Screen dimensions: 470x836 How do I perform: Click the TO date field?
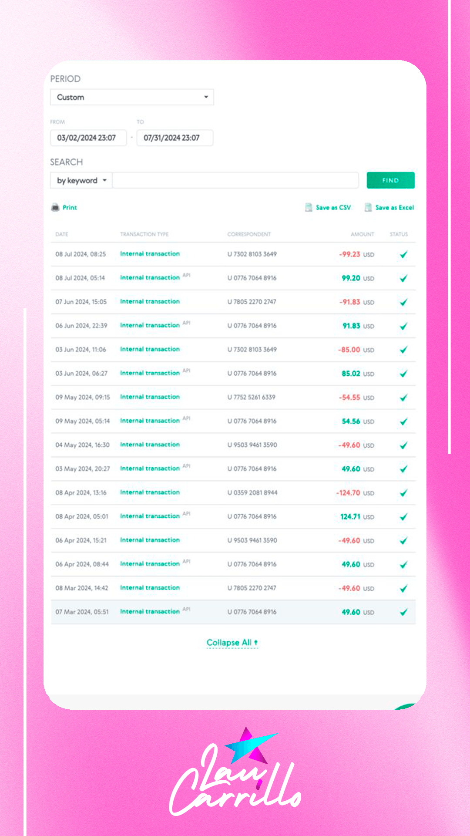pos(175,138)
